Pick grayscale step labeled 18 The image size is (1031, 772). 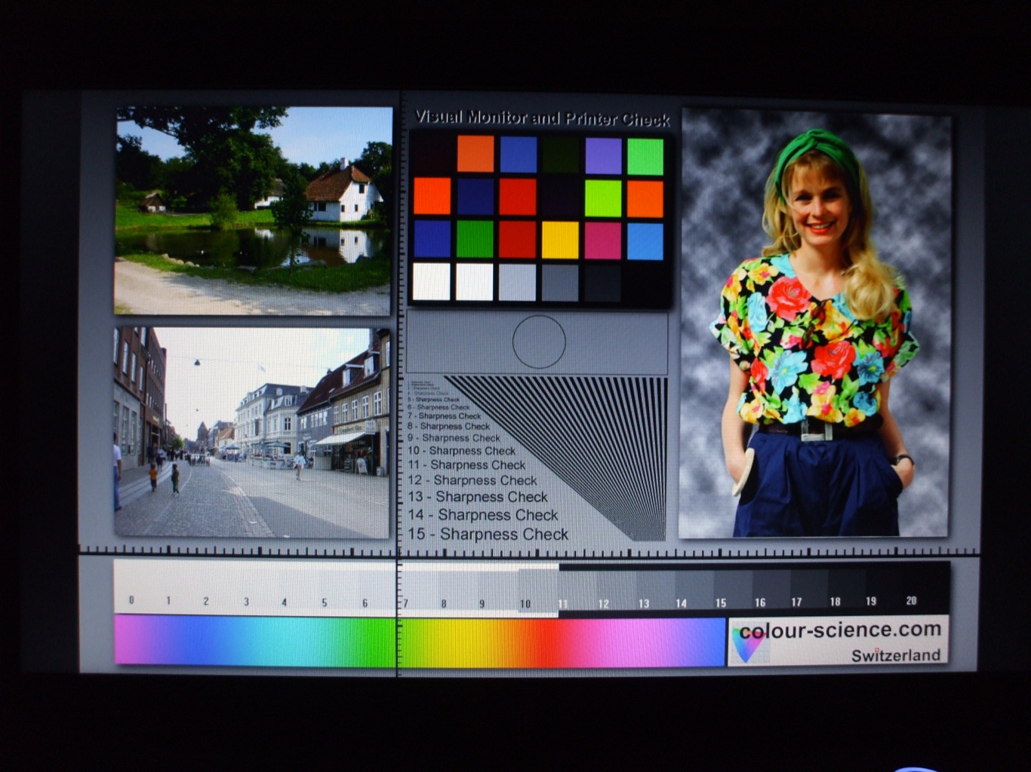(x=835, y=588)
